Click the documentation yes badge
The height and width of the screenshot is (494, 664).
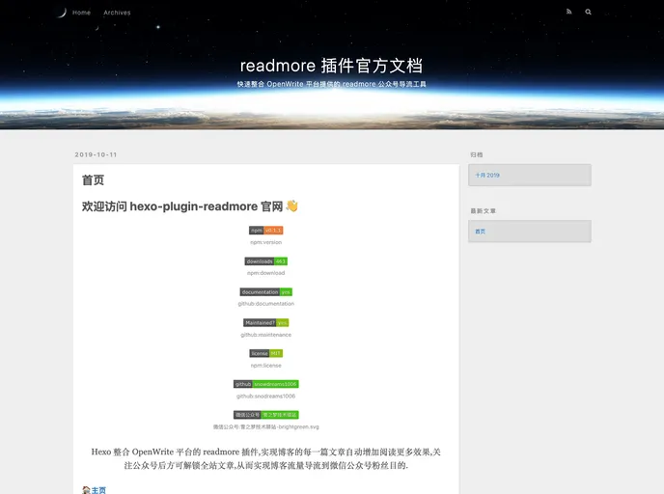pos(266,292)
